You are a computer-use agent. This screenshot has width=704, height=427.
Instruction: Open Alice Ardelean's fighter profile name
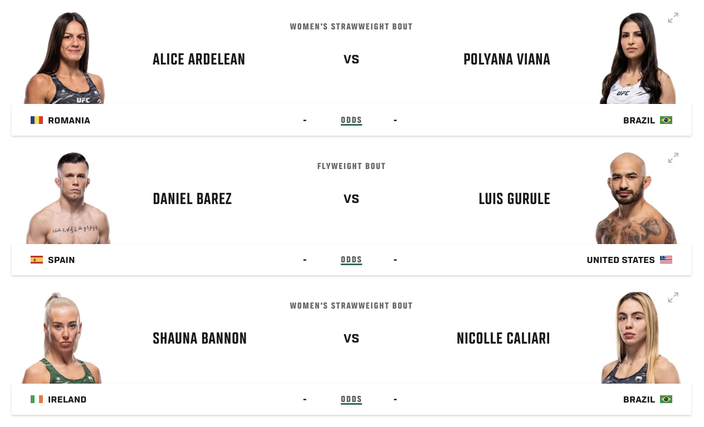[199, 59]
